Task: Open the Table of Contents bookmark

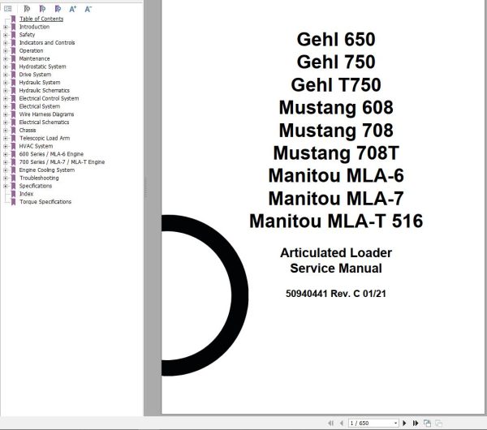Action: click(41, 19)
